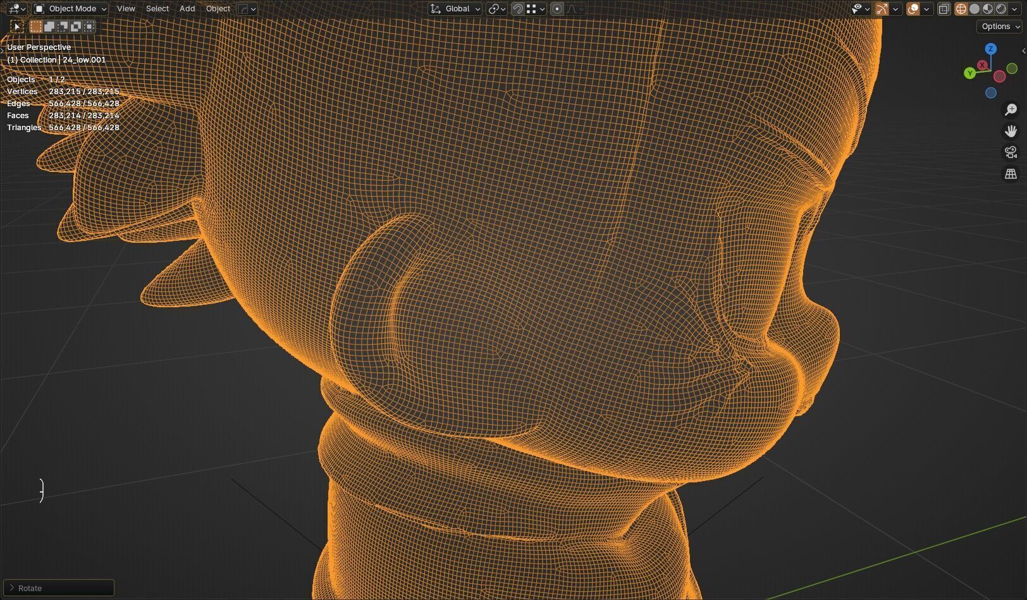This screenshot has height=600, width=1027.
Task: Expand the sidebar with the small arrow
Action: 1023,51
